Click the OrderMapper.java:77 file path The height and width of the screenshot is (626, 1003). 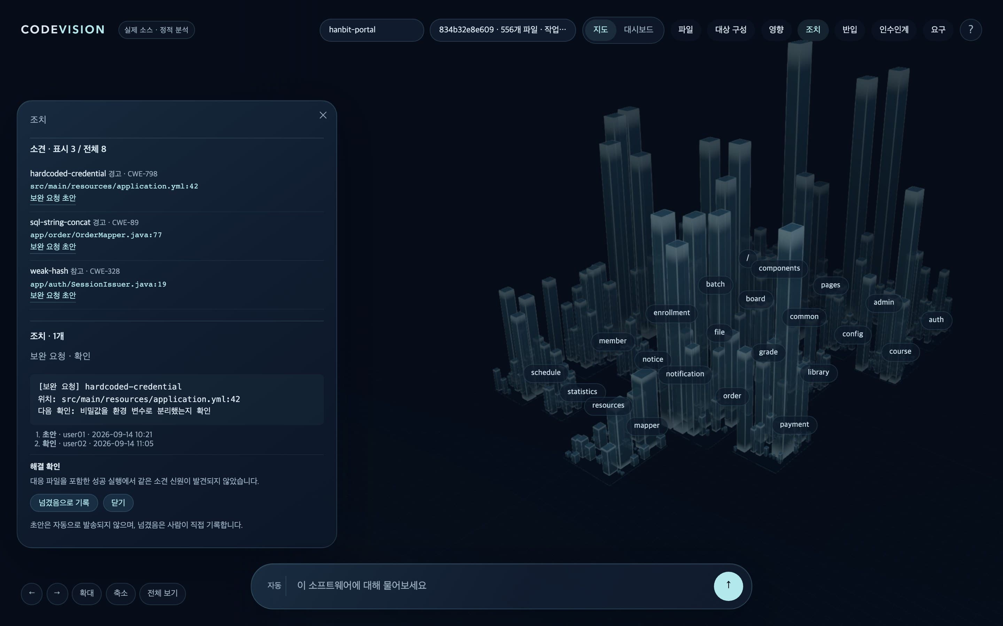(96, 235)
